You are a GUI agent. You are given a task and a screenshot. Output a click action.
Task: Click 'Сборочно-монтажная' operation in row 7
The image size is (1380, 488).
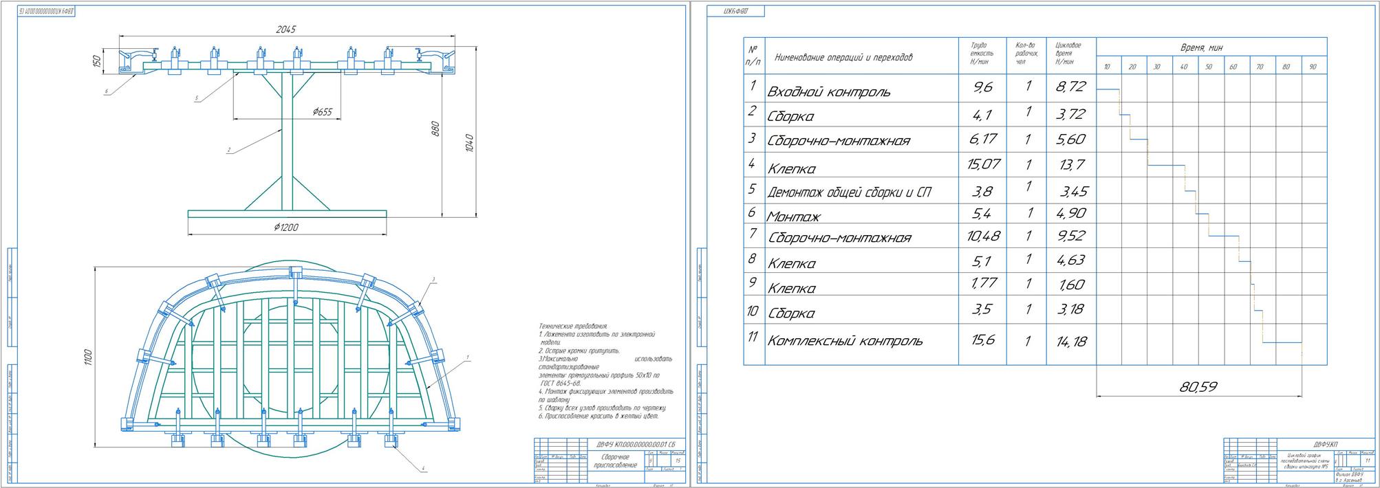point(839,238)
